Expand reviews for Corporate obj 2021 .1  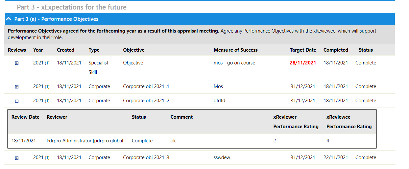17,87
